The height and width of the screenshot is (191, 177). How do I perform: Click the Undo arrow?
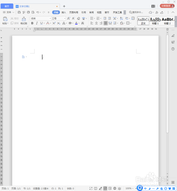(38, 12)
